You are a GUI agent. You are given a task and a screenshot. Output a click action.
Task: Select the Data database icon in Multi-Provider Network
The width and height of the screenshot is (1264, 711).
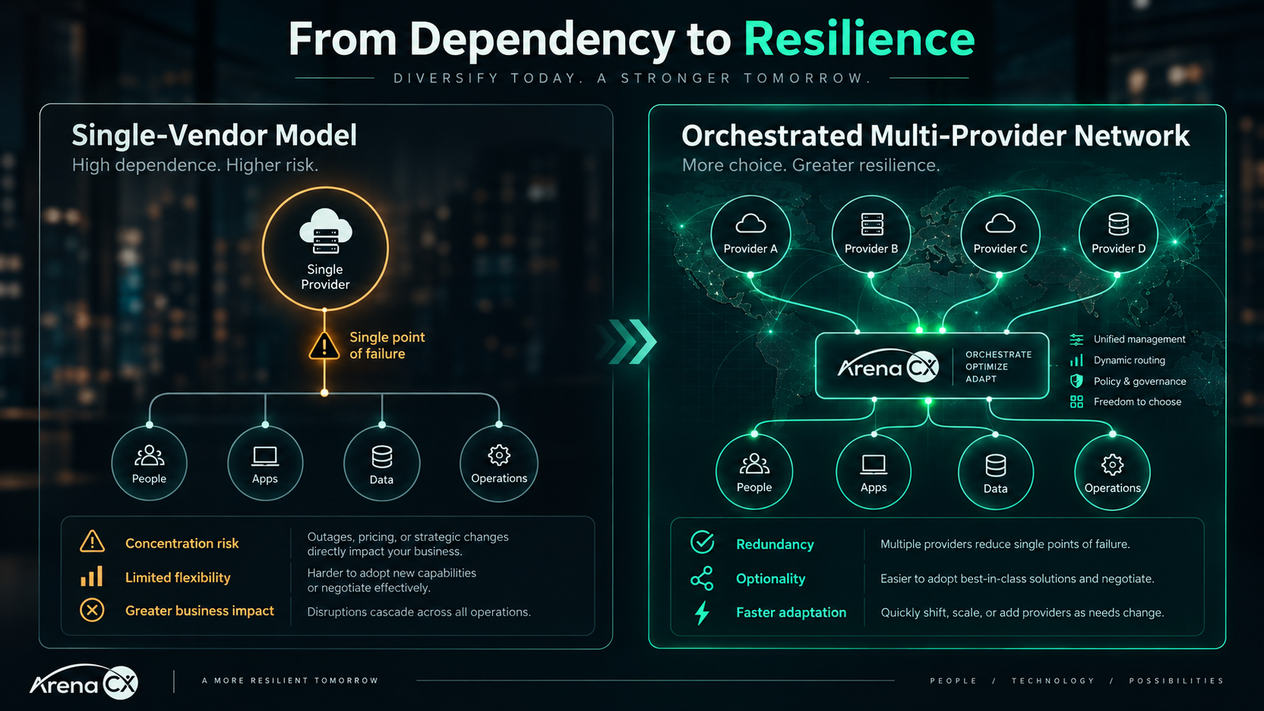(996, 465)
